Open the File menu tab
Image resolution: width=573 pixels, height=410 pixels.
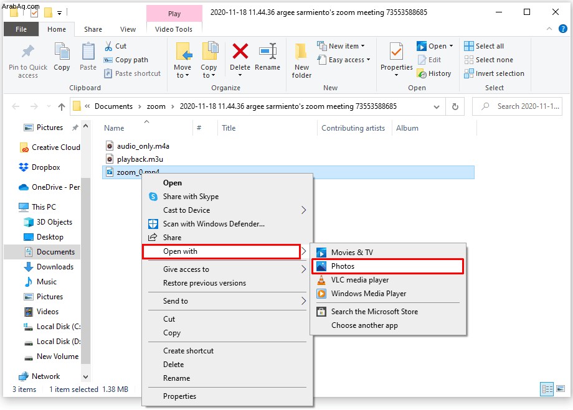21,29
